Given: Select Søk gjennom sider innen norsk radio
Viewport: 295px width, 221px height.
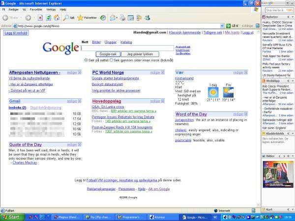Looking at the screenshot, I should pyautogui.click(x=111, y=60).
